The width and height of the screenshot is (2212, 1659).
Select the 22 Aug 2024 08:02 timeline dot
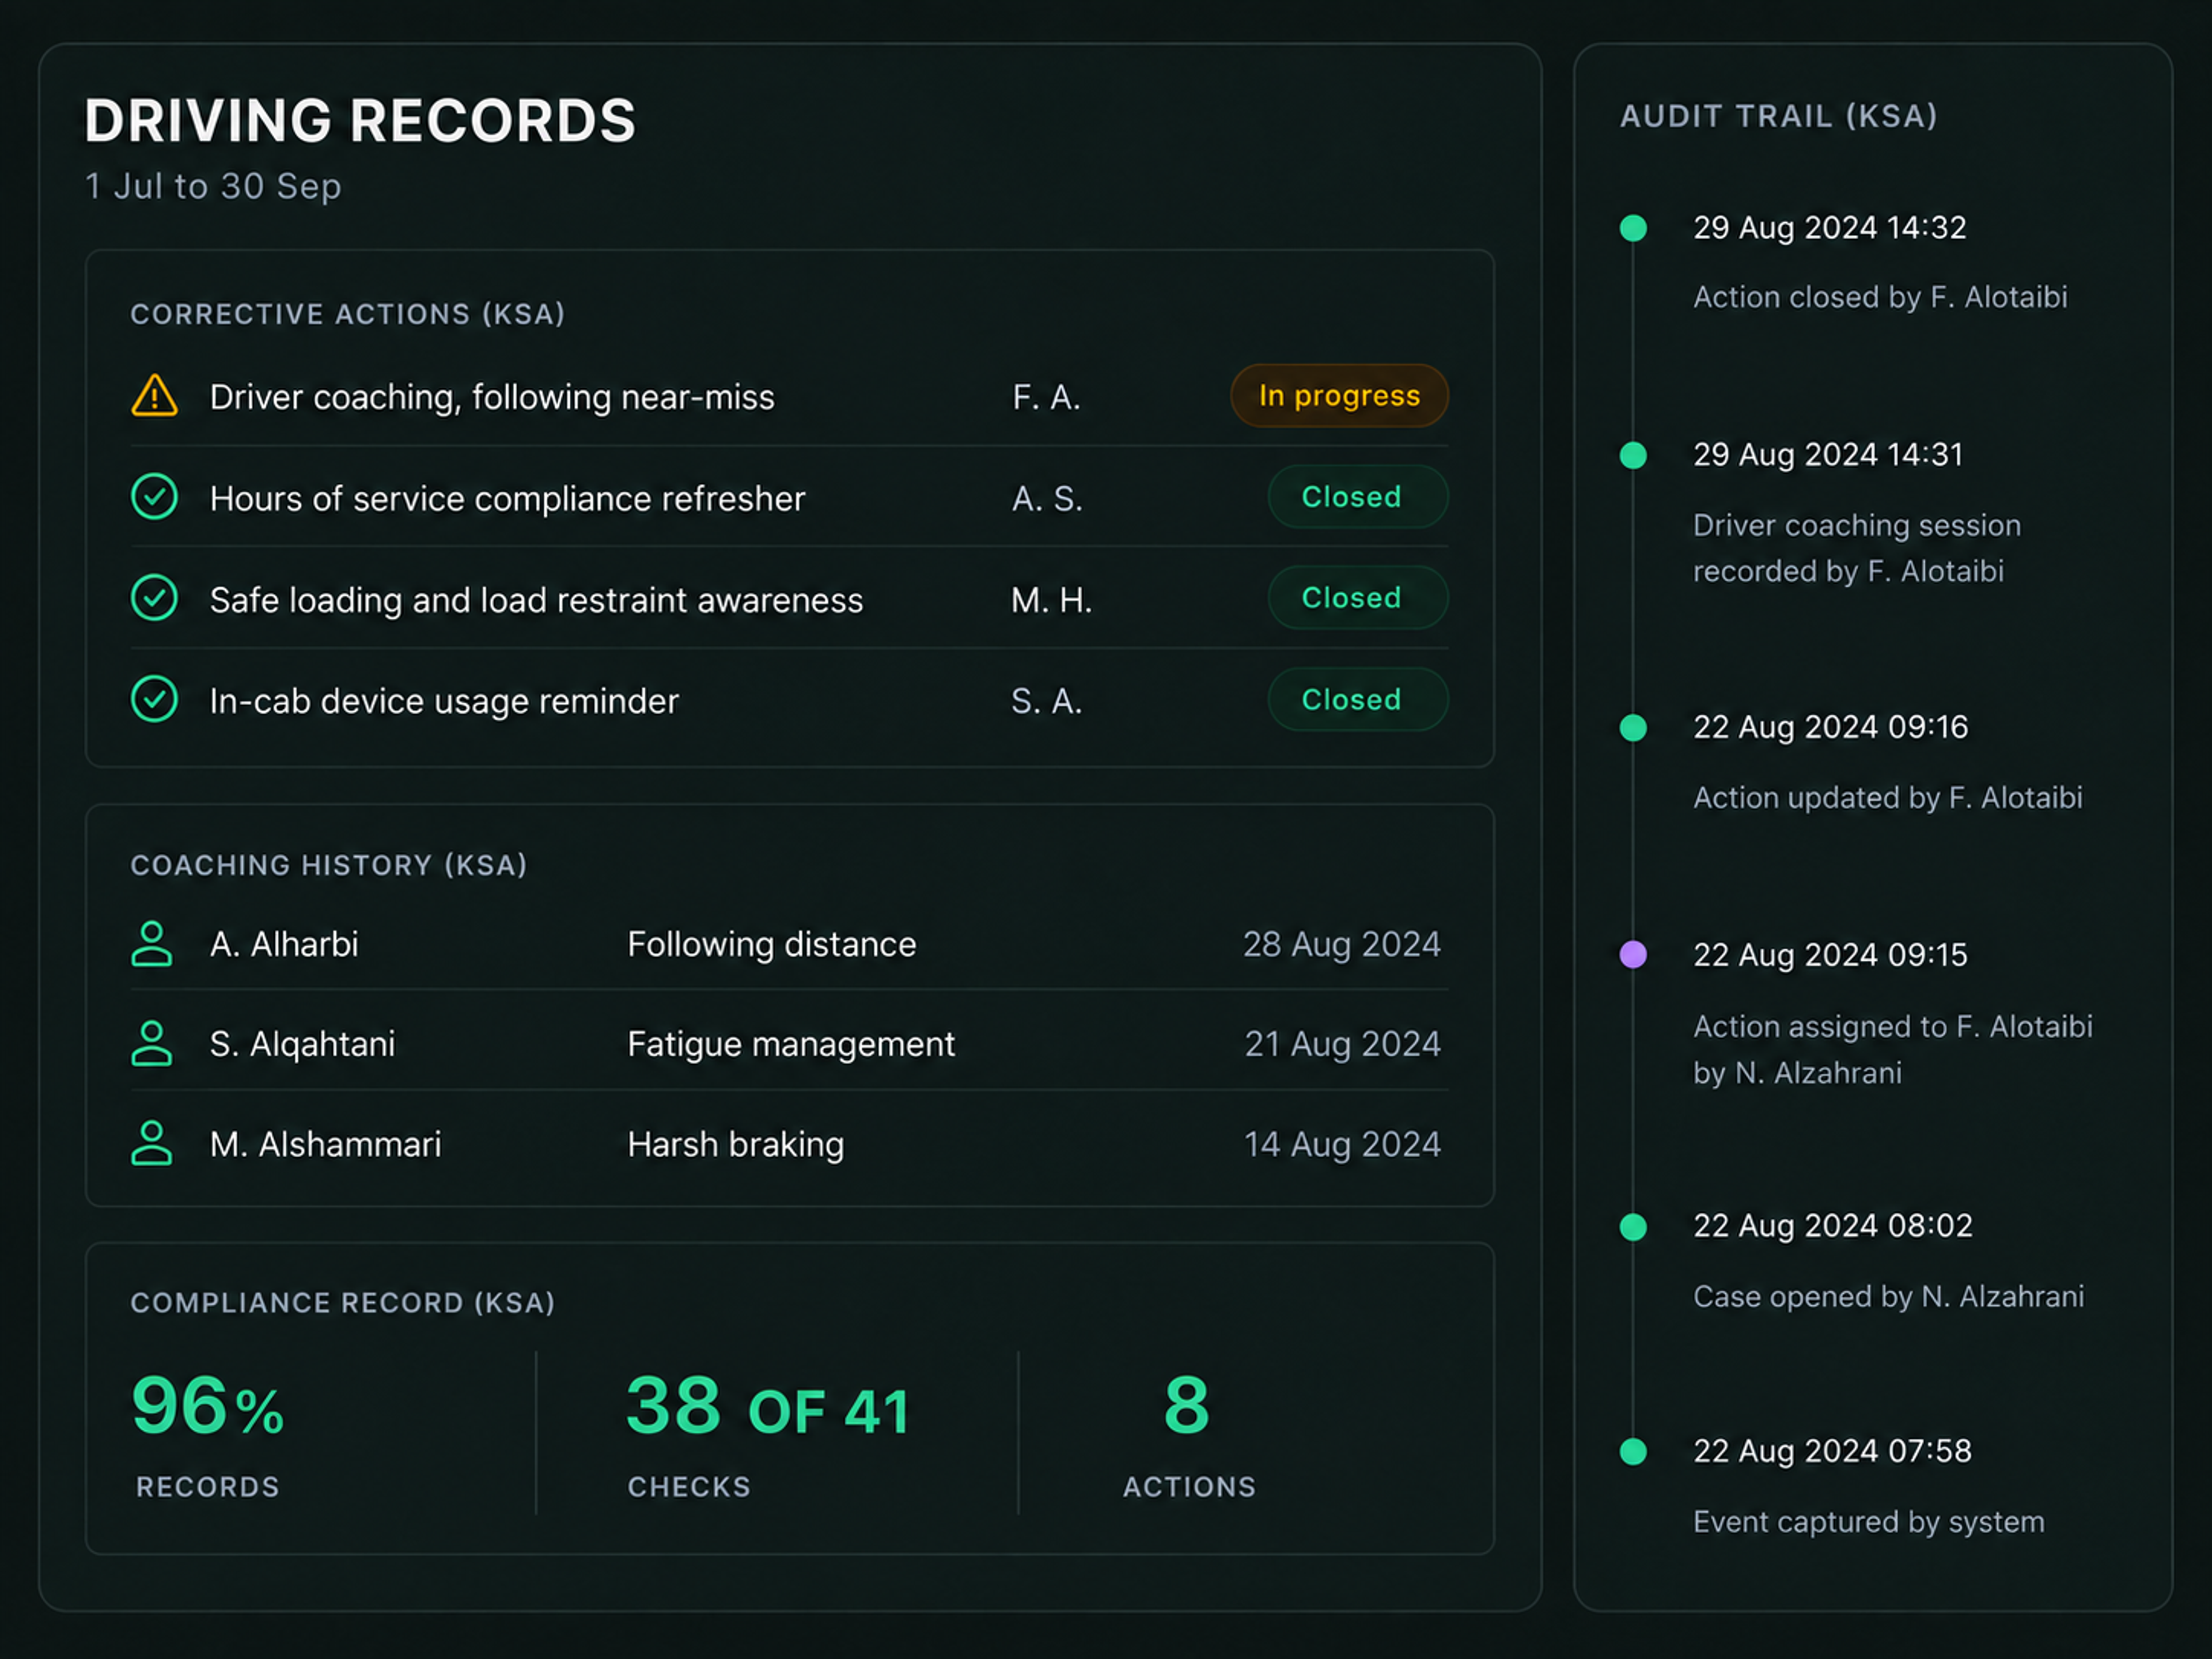(1633, 1226)
